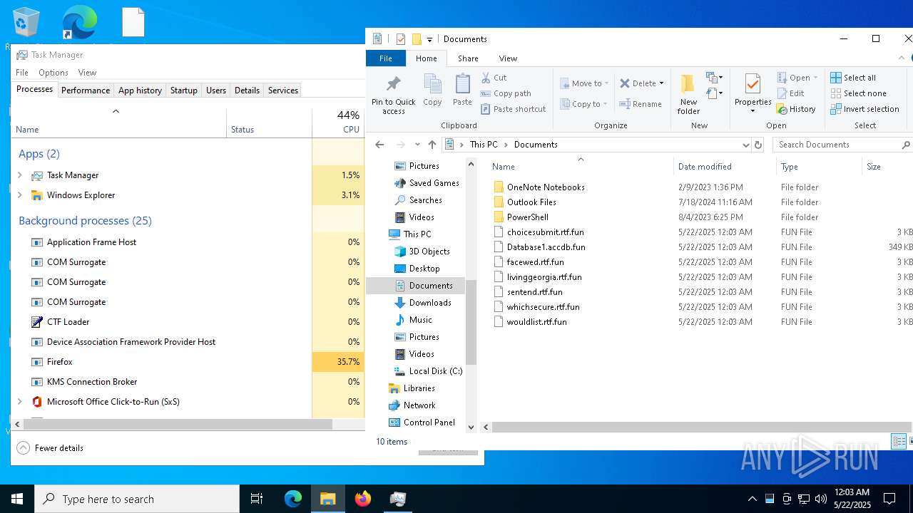Sort files by the Type column
Image resolution: width=913 pixels, height=513 pixels.
(819, 167)
